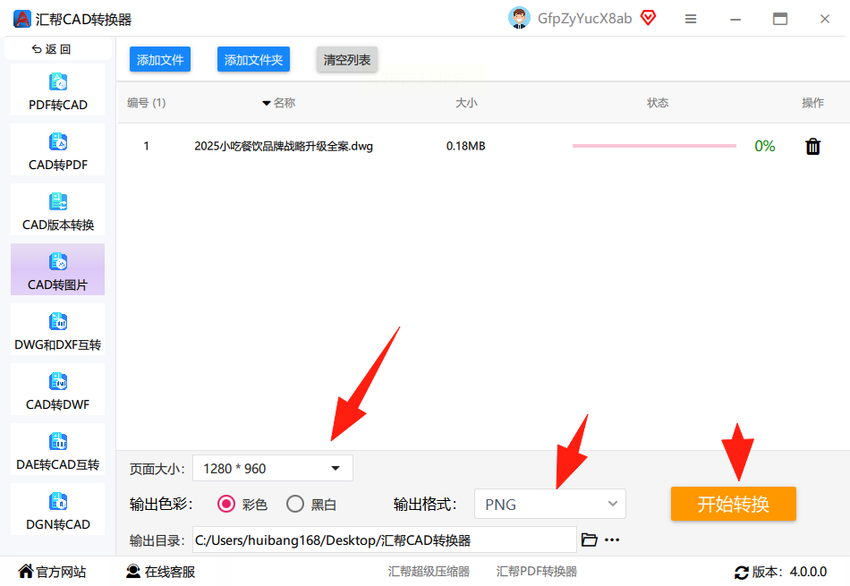Click the 0.18MB size cell

pos(465,147)
